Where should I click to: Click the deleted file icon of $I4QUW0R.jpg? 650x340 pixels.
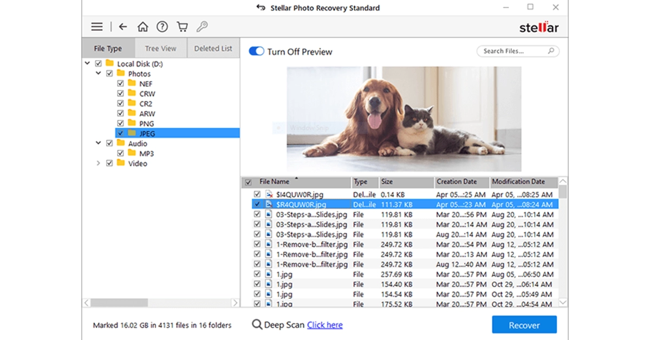(269, 194)
